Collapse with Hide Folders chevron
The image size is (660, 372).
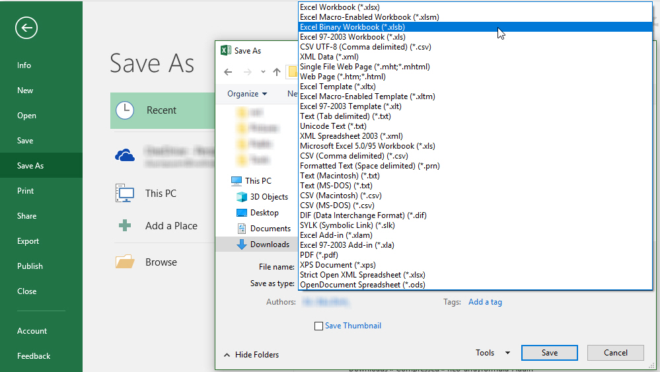point(227,355)
